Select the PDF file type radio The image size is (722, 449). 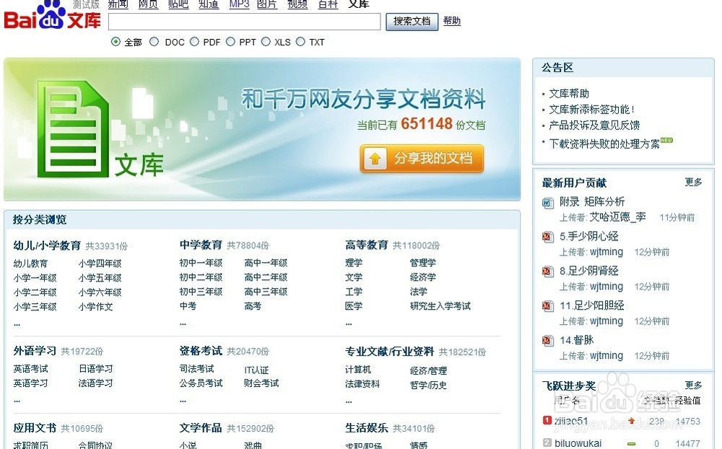pyautogui.click(x=194, y=42)
